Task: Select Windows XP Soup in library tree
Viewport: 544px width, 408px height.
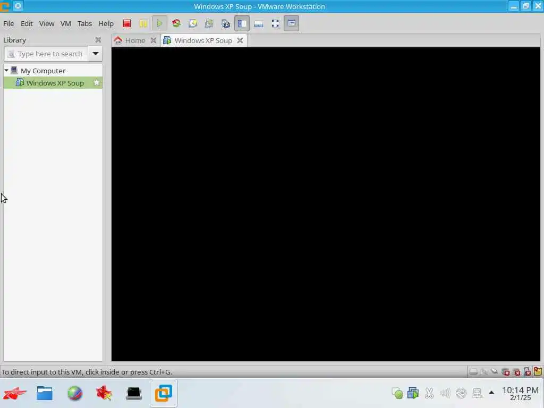Action: [x=53, y=82]
